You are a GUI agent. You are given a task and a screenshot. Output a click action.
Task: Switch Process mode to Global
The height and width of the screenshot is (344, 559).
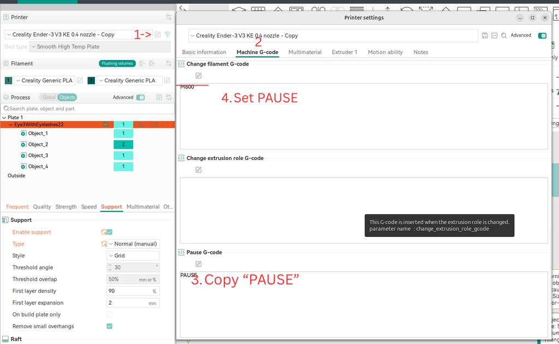(x=49, y=97)
